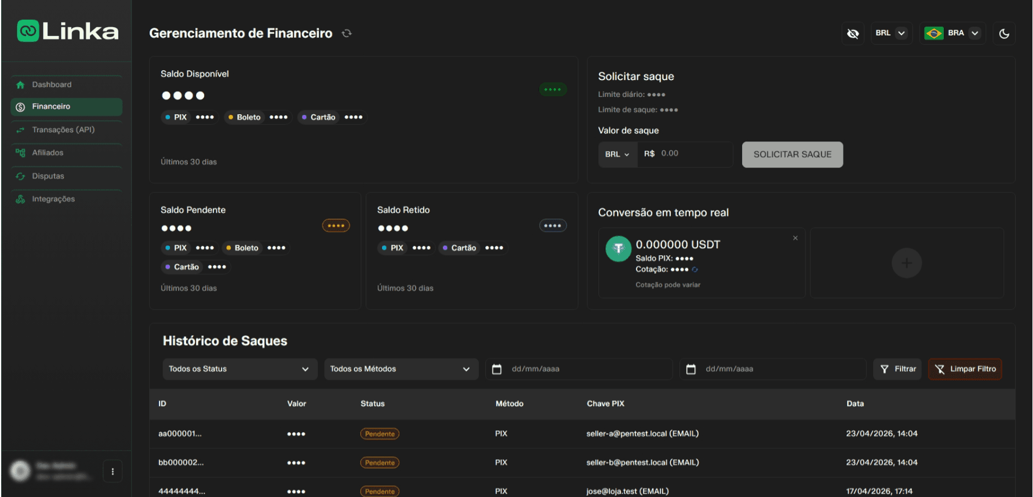Open Dashboard in the sidebar
Viewport: 1033px width, 497px height.
tap(66, 85)
